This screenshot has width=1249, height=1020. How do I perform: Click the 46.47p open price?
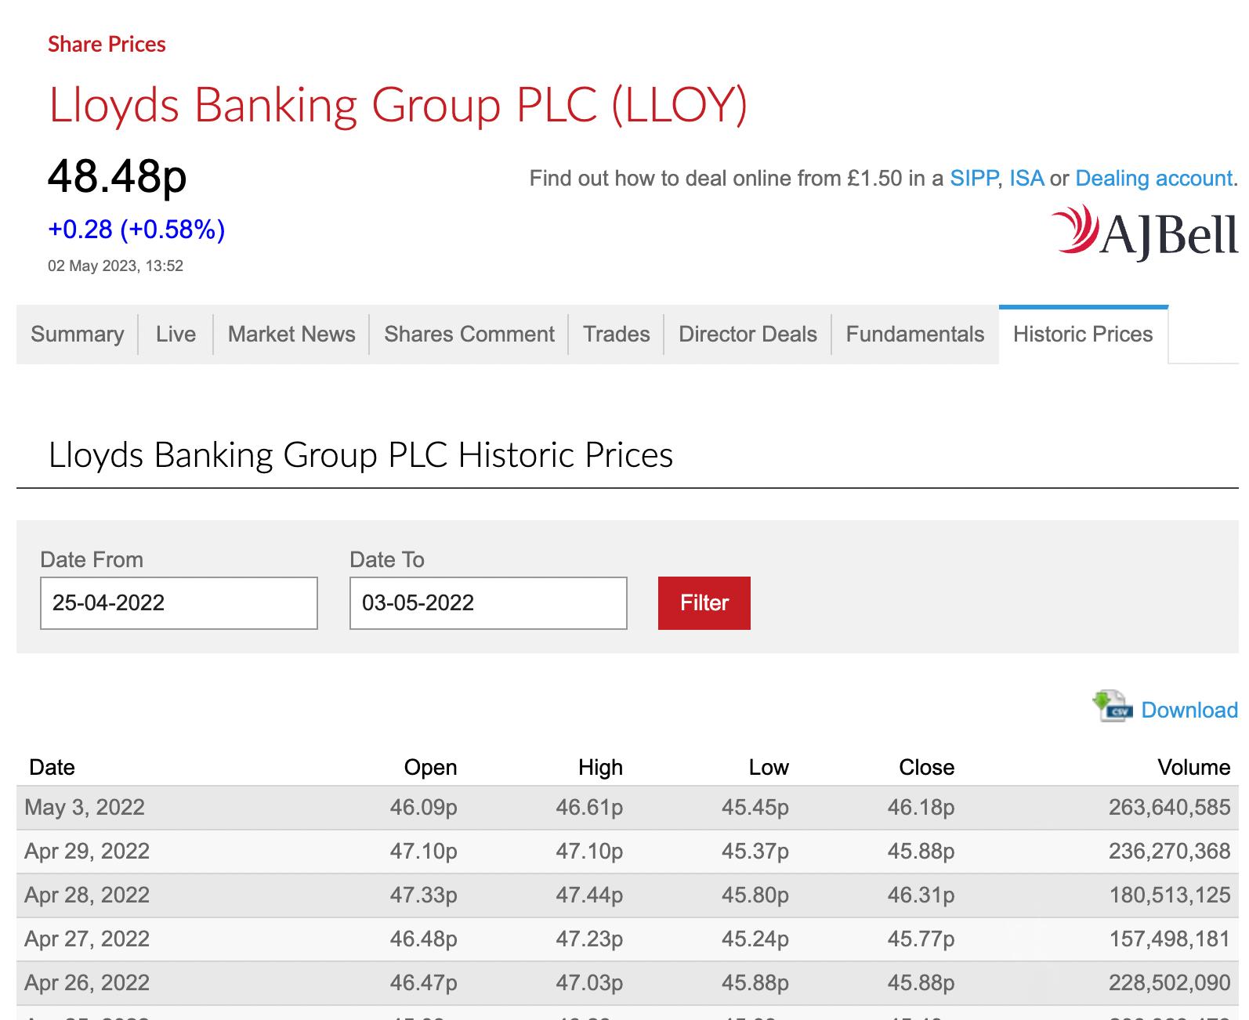click(x=423, y=983)
